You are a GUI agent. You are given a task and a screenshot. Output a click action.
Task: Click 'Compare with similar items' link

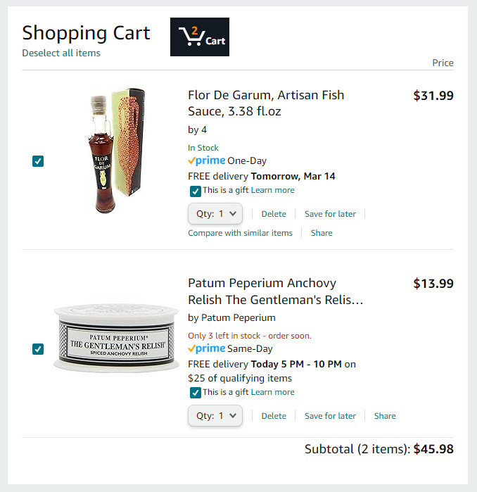(240, 233)
